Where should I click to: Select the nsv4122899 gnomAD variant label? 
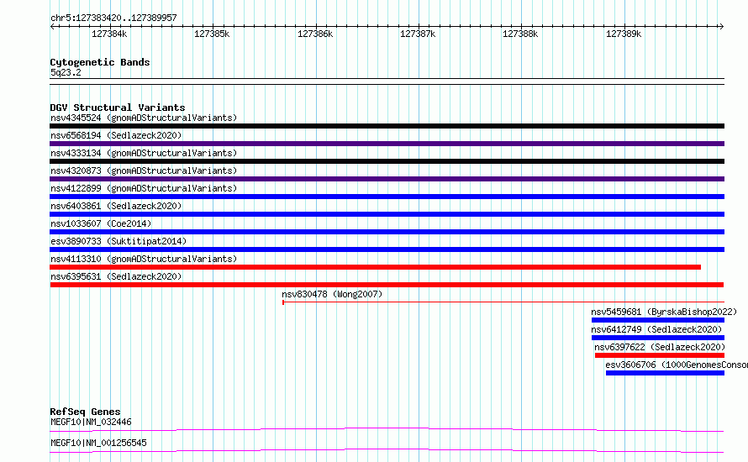click(x=144, y=188)
